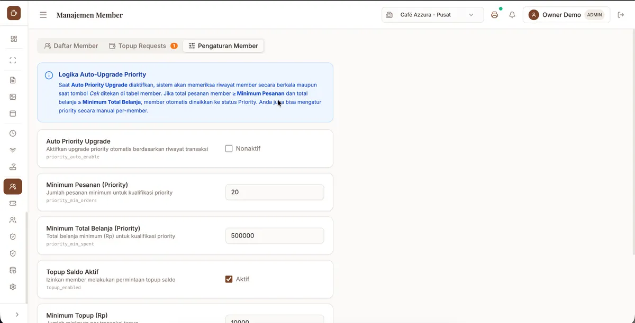Select the Pengaturan Member tab

click(x=223, y=46)
